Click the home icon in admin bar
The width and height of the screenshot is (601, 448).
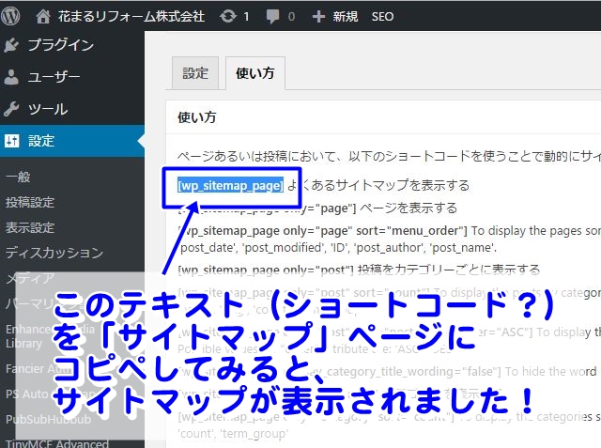(x=43, y=16)
